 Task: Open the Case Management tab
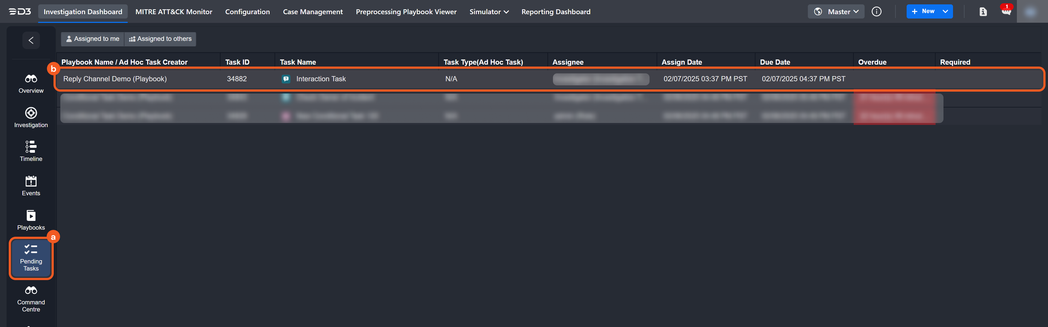point(312,12)
